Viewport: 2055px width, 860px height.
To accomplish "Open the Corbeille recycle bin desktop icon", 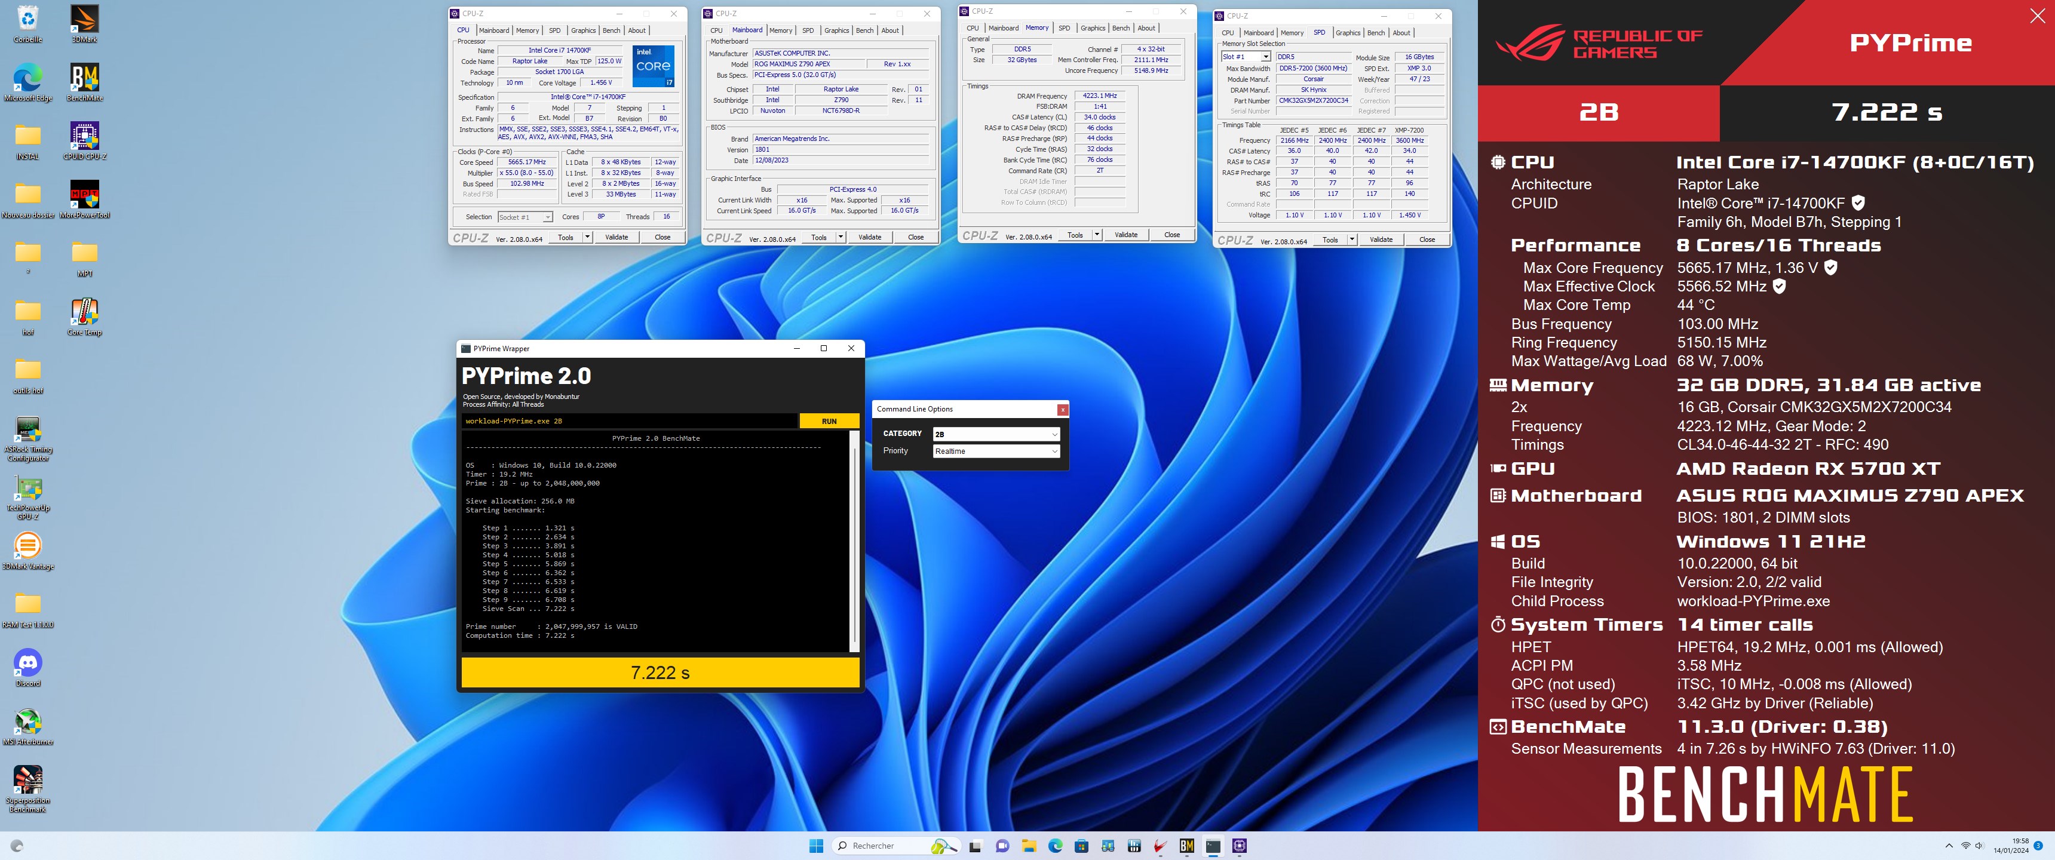I will 28,24.
